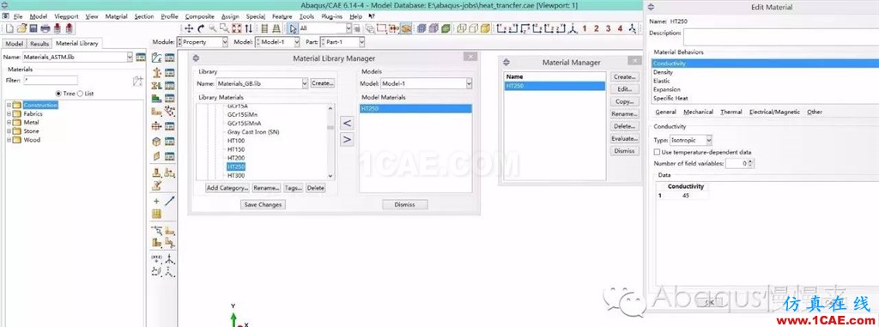Expand the Fabrics folder
Viewport: 879px width, 327px height.
(x=9, y=114)
